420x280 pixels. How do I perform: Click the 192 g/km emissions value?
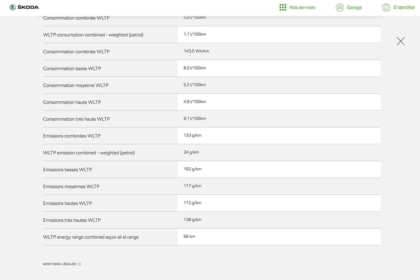(x=192, y=169)
